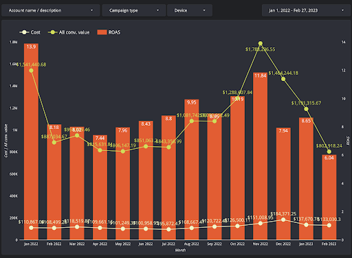
Task: Click the Aug 2022 conv. value data point
Action: (192, 121)
